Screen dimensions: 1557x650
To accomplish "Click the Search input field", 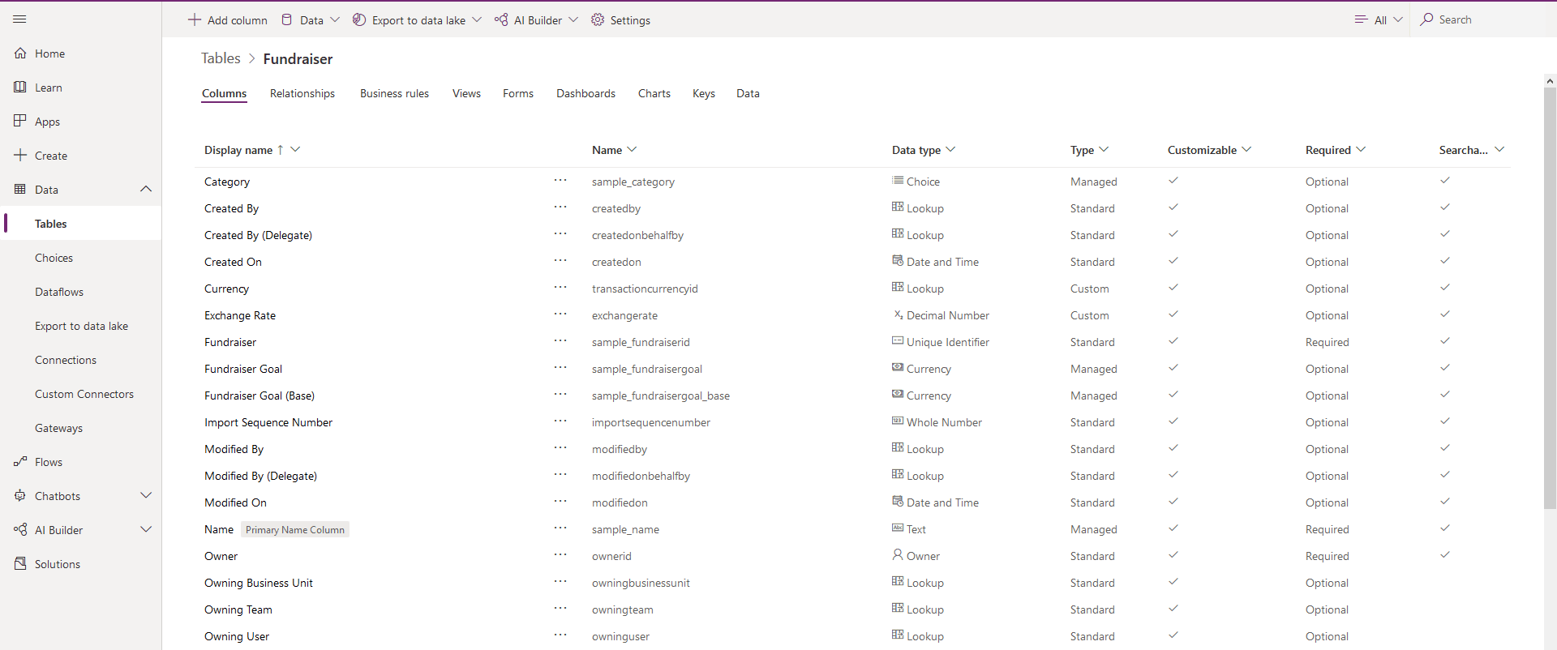I will 1484,20.
